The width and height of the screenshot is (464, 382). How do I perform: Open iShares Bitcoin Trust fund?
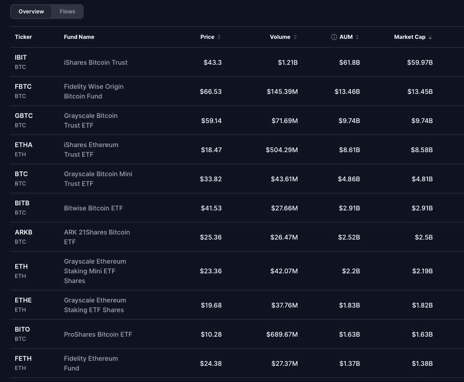96,62
